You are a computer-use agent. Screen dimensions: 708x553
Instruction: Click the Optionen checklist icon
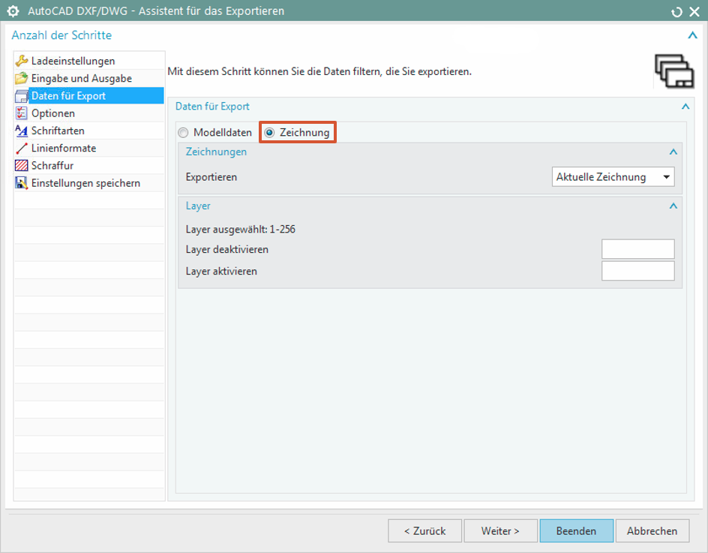coord(22,113)
